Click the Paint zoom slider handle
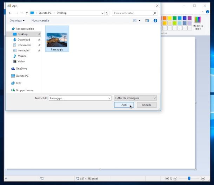 189,179
